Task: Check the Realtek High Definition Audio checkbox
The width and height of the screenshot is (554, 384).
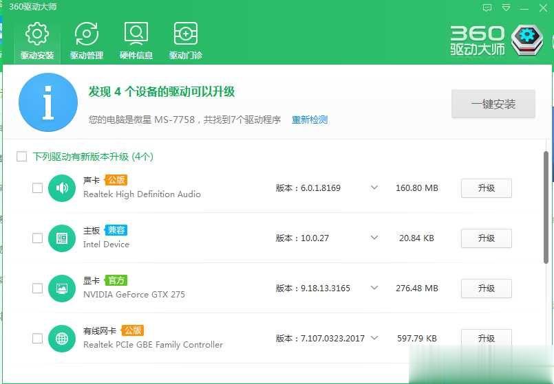Action: click(x=37, y=188)
